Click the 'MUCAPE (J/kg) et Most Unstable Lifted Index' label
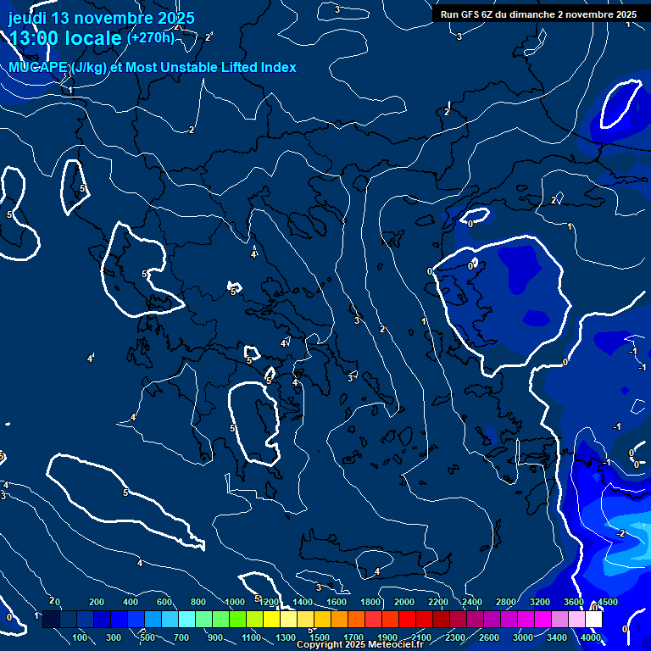The image size is (651, 651). pos(153,67)
